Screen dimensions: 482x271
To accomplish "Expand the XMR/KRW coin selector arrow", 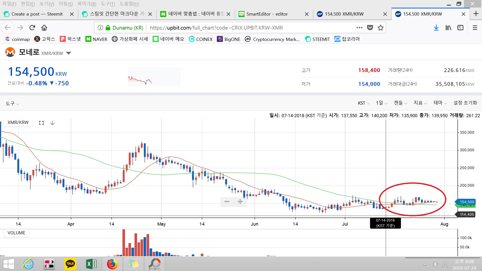I will click(x=69, y=53).
